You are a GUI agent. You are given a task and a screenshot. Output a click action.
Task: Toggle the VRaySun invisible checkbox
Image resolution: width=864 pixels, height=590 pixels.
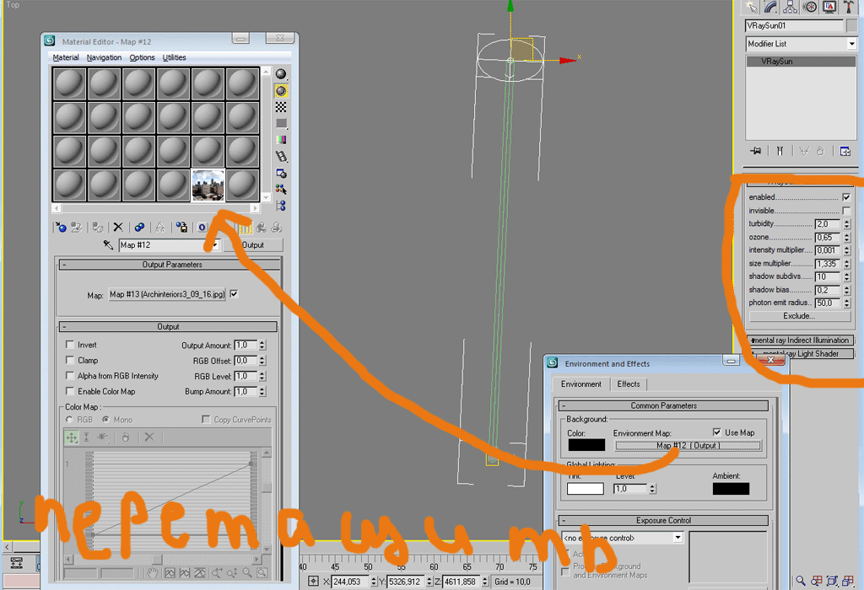point(846,211)
